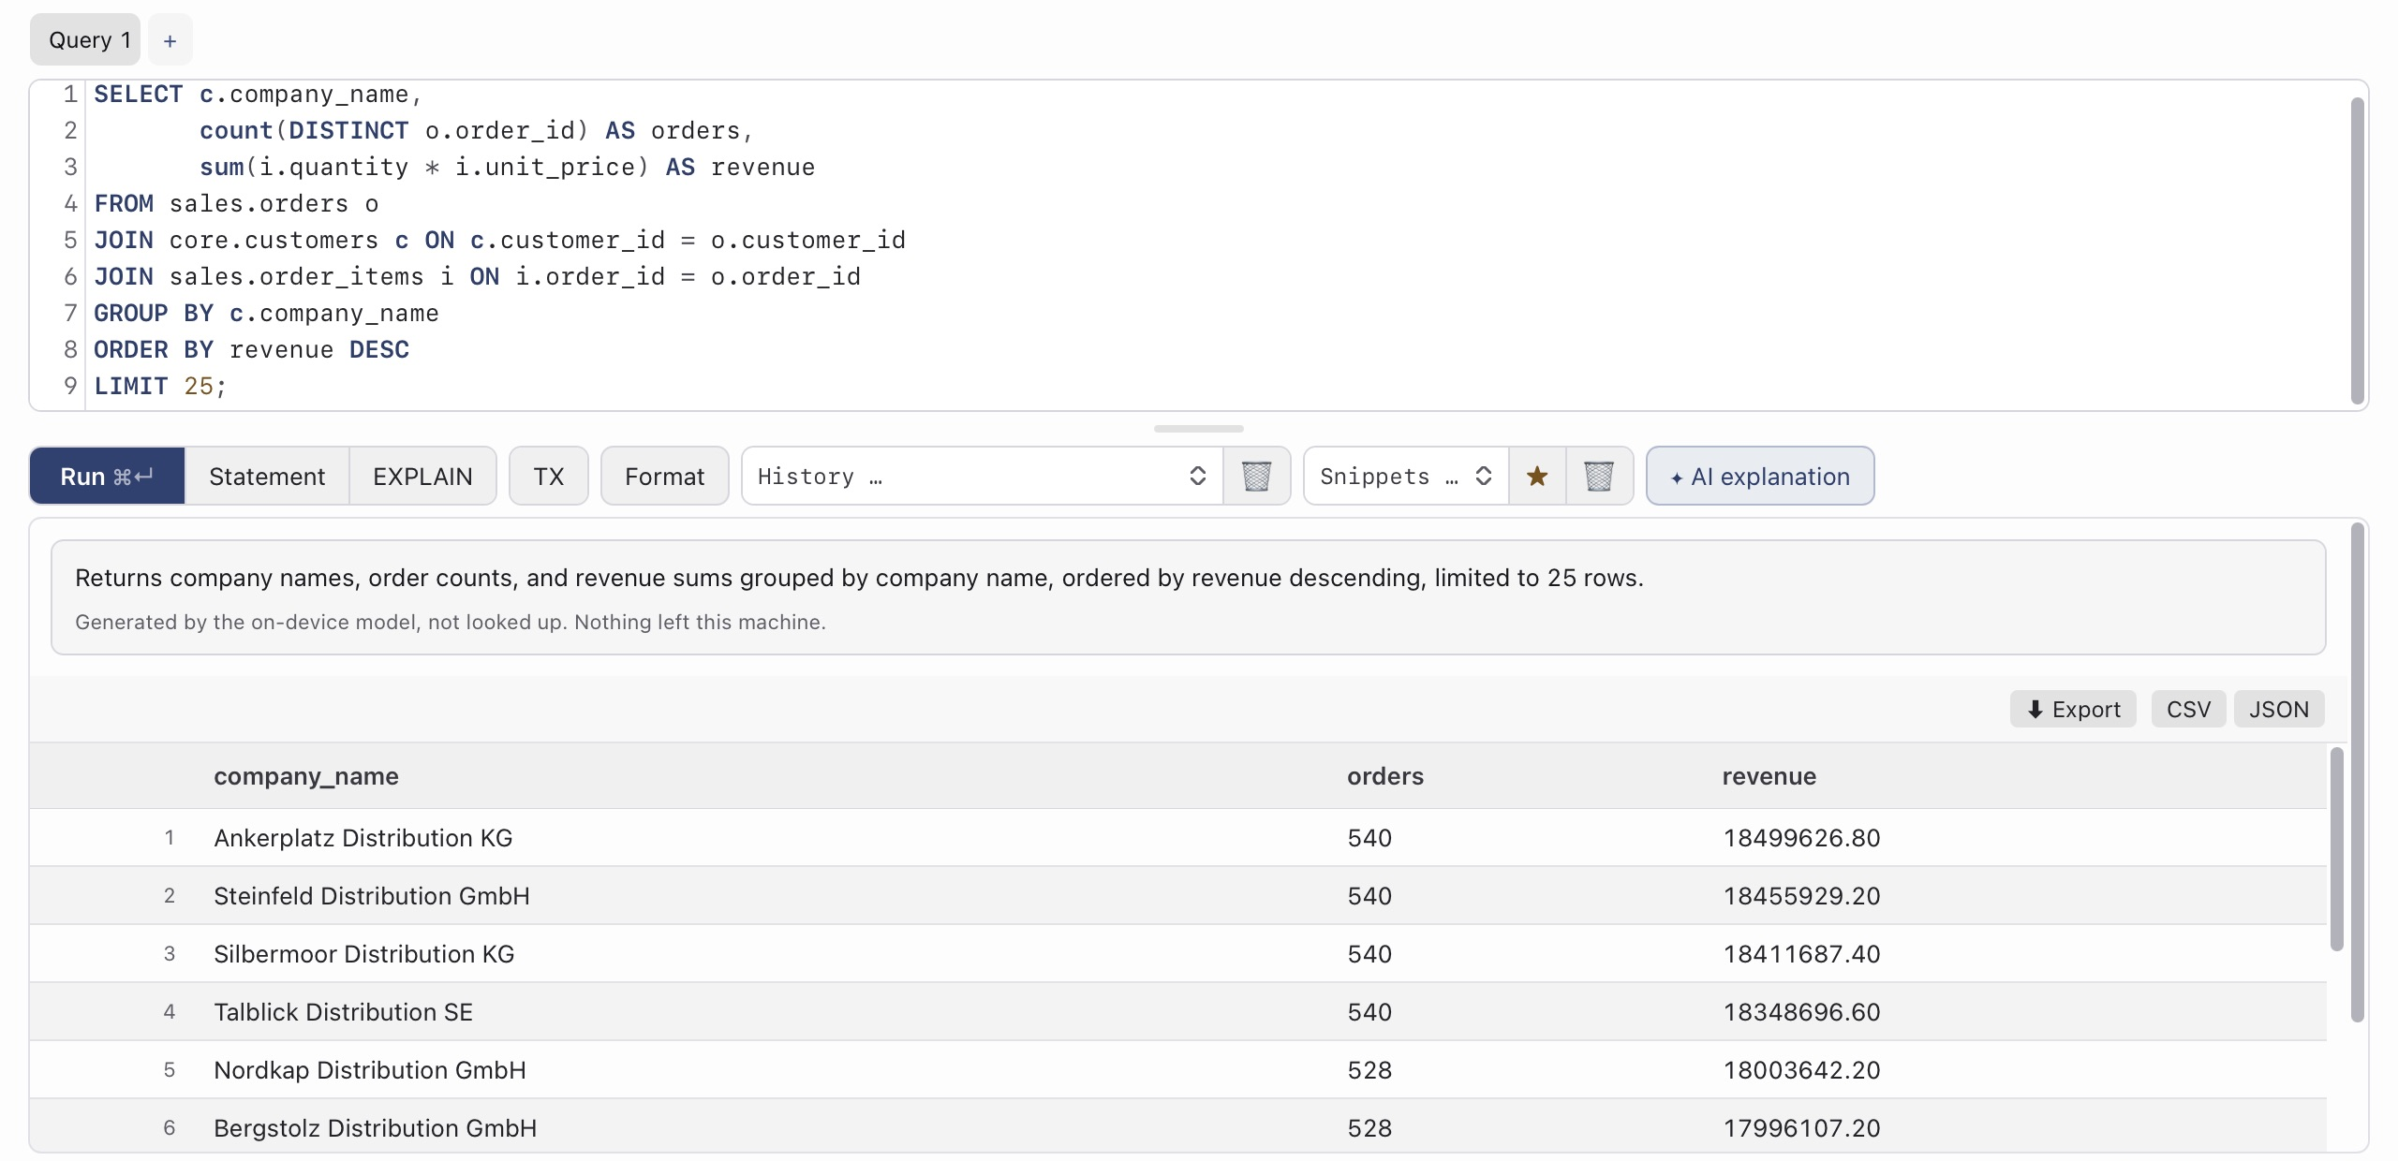Click the EXPLAIN button

(x=422, y=477)
